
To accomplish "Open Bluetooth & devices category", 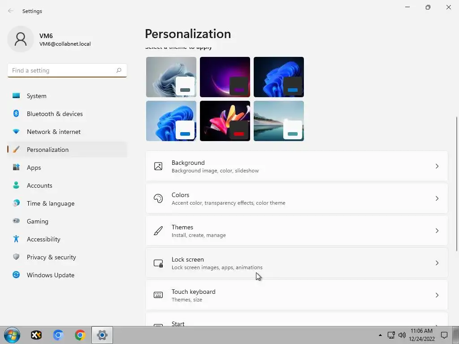I will [x=67, y=113].
